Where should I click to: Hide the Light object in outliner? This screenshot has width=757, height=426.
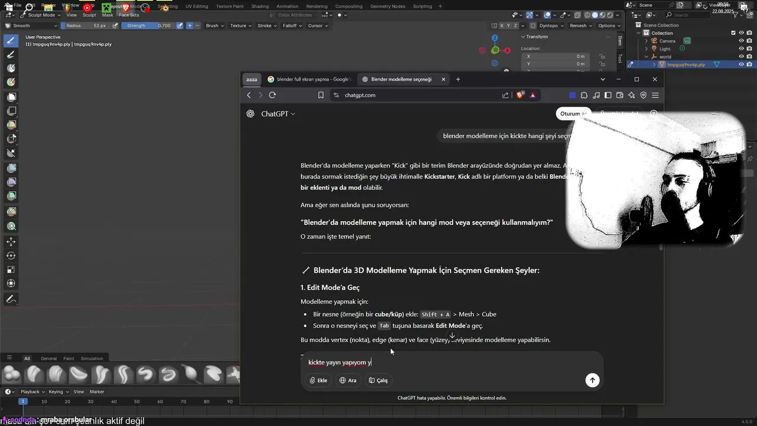(x=741, y=49)
